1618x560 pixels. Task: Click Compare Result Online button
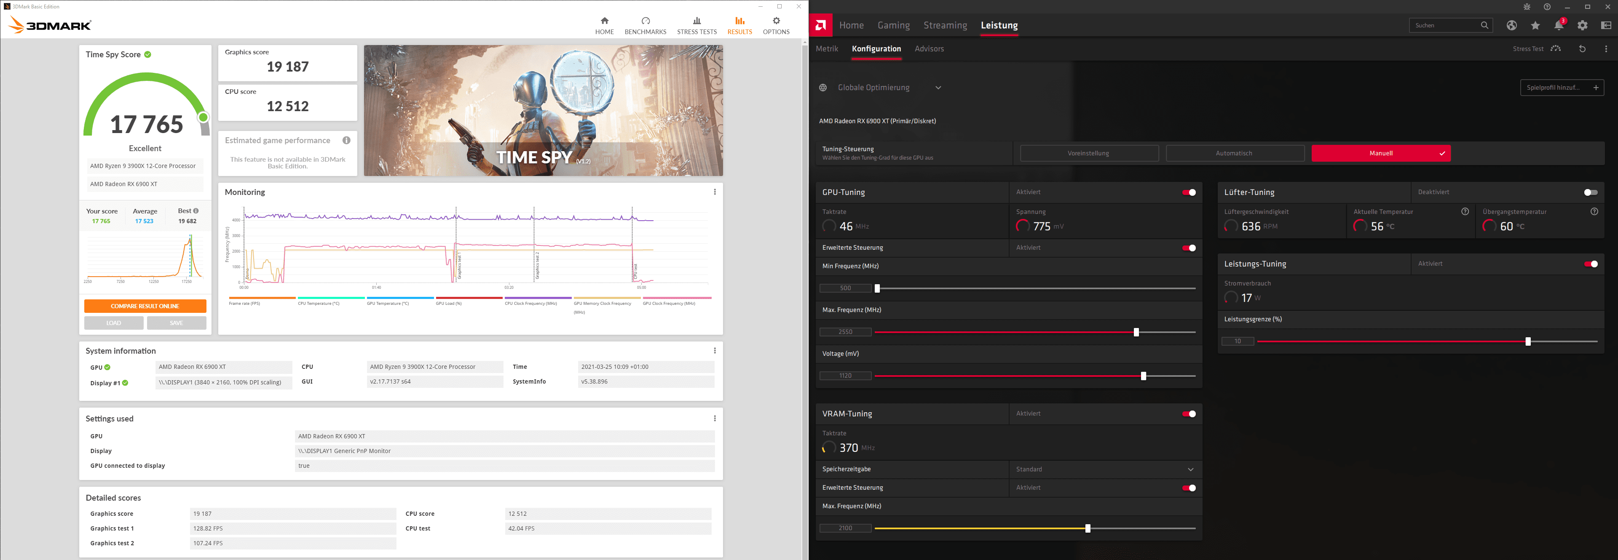[x=145, y=307]
